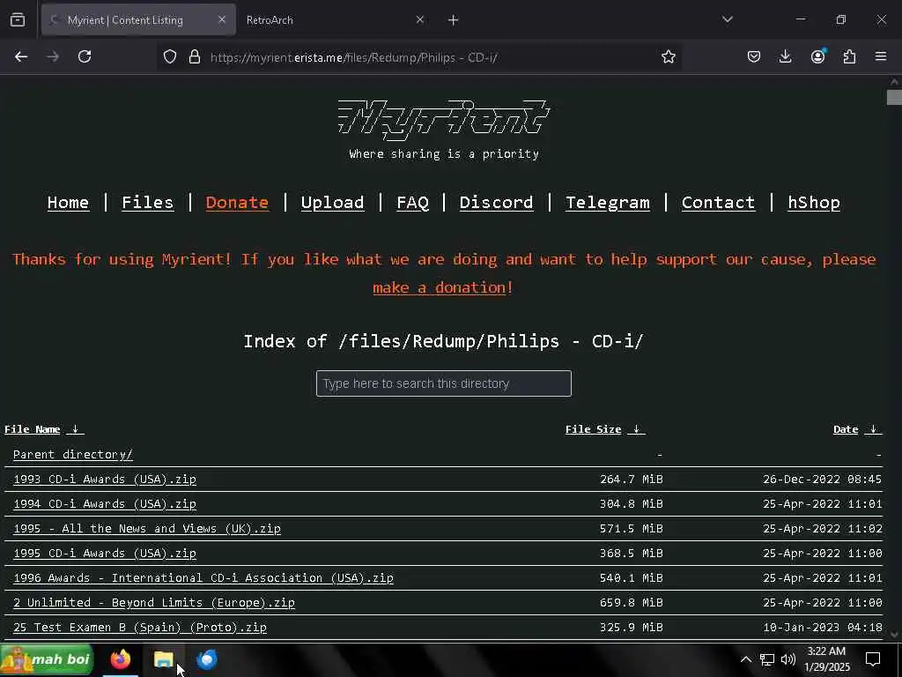902x677 pixels.
Task: Click the 264.7 MiB size cell
Action: (x=631, y=479)
